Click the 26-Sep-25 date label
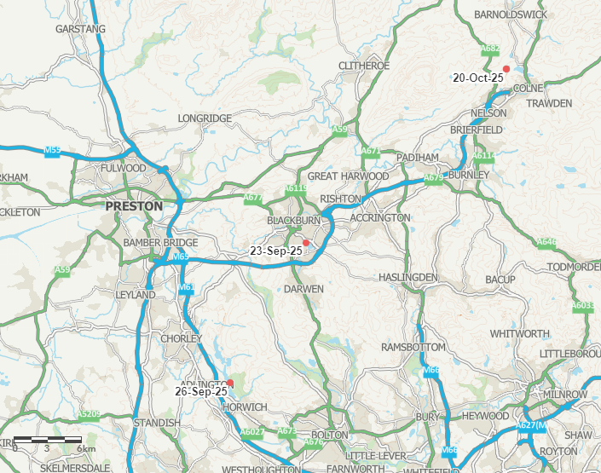Screen dimensions: 601x473 tap(201, 391)
